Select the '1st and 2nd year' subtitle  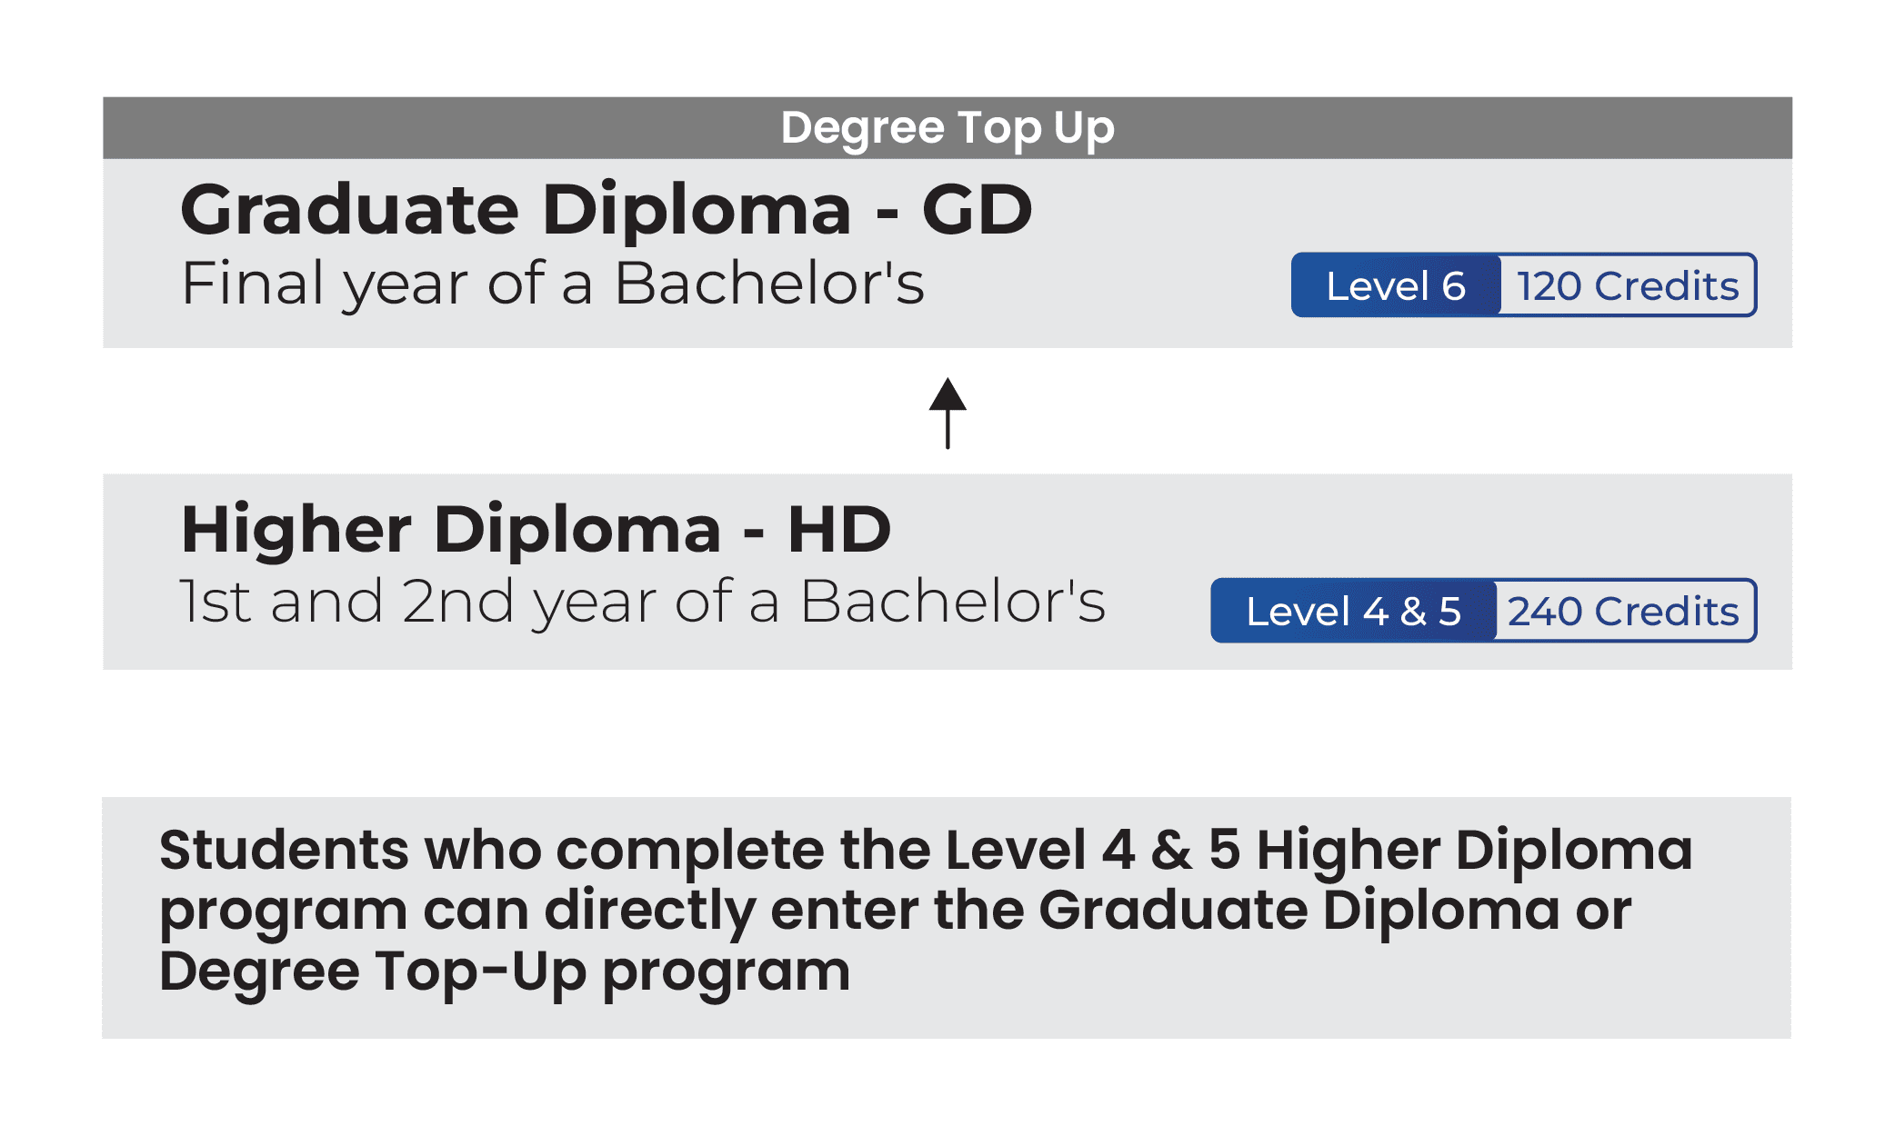click(642, 602)
